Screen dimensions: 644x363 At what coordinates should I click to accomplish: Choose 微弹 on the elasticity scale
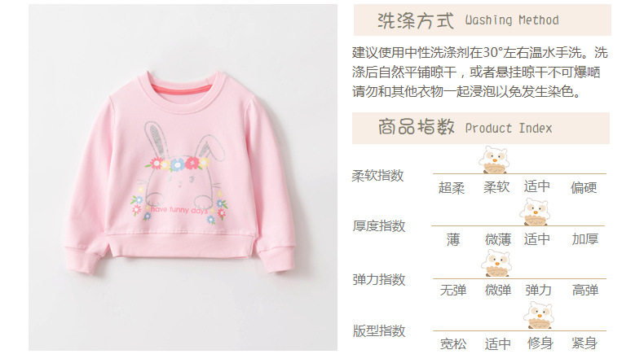tap(498, 291)
